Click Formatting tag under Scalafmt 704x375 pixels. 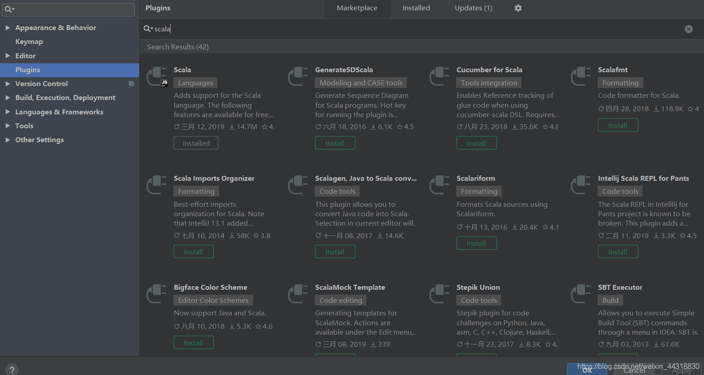click(x=620, y=83)
